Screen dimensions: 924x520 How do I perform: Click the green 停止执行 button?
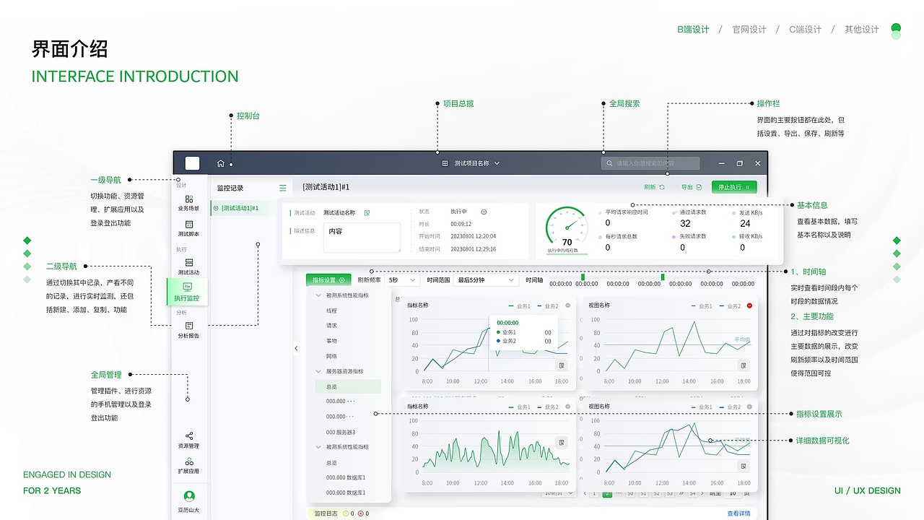pyautogui.click(x=734, y=187)
